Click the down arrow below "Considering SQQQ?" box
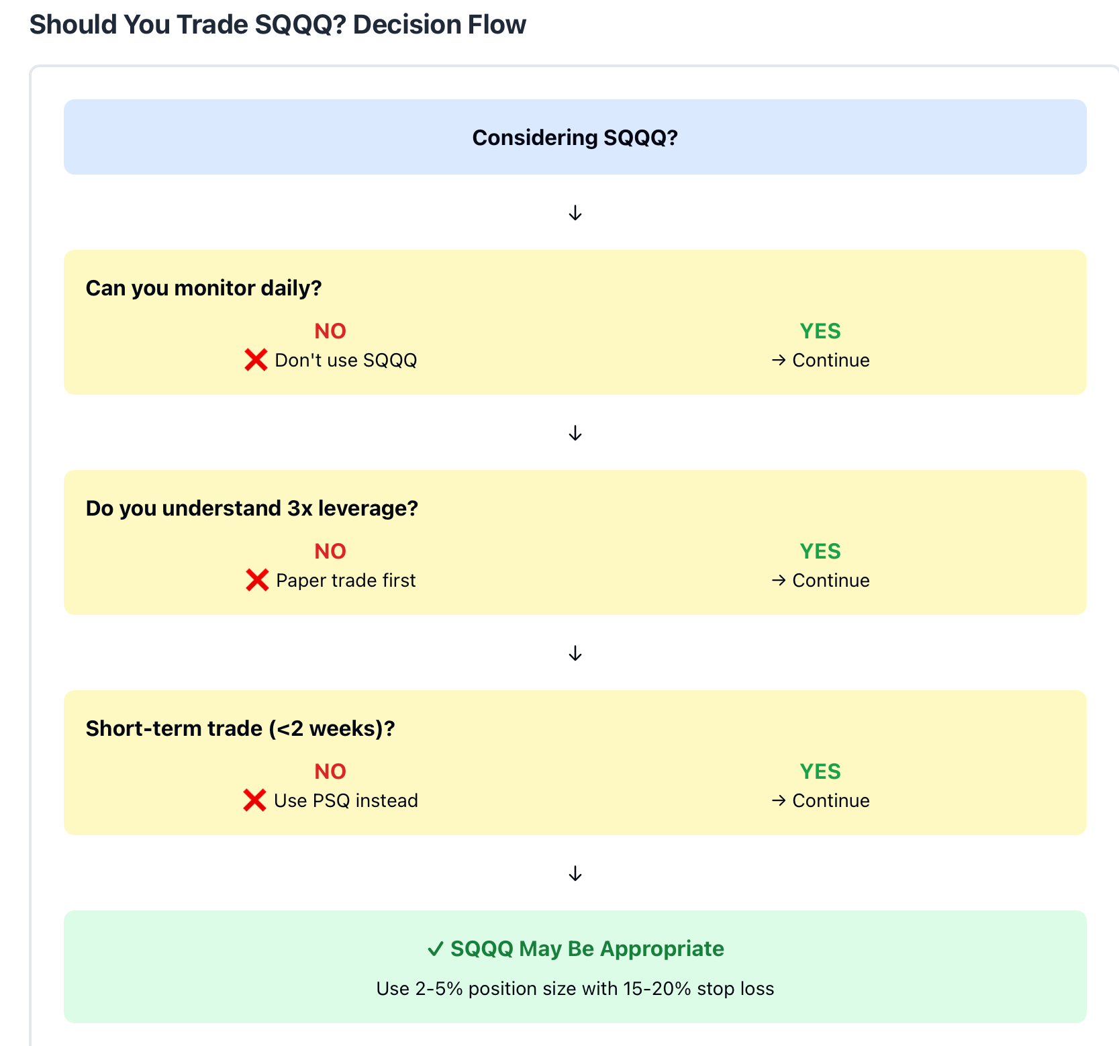1119x1046 pixels. click(575, 213)
